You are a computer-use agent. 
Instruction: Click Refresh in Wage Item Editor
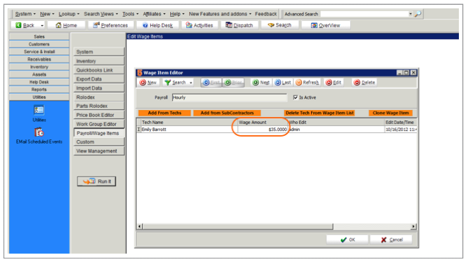coord(308,82)
